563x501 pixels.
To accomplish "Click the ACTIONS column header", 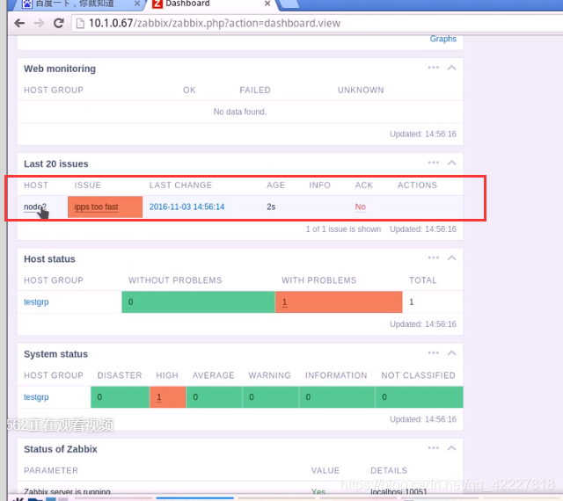I will click(417, 185).
